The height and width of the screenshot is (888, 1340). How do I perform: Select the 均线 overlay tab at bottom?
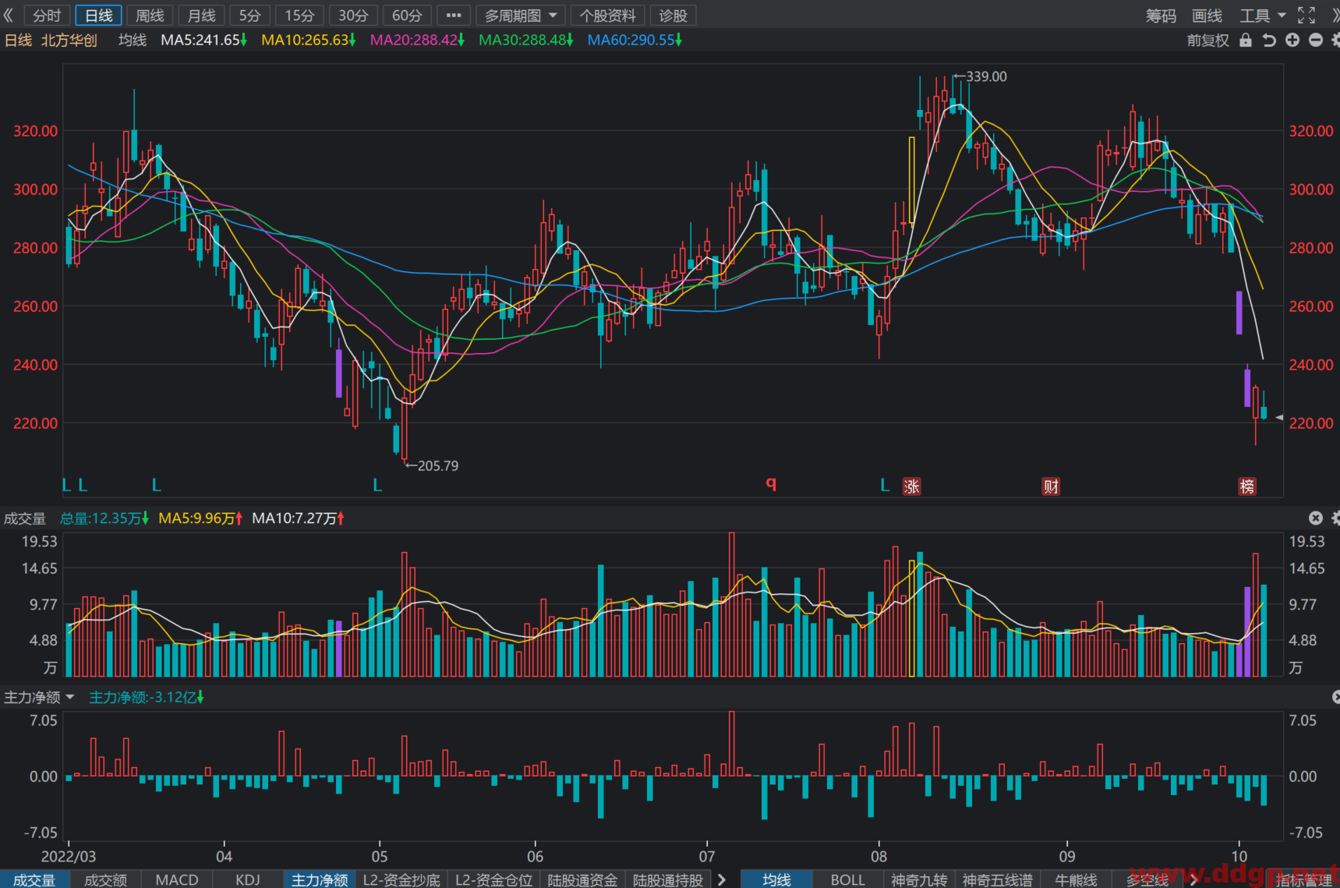tap(776, 879)
